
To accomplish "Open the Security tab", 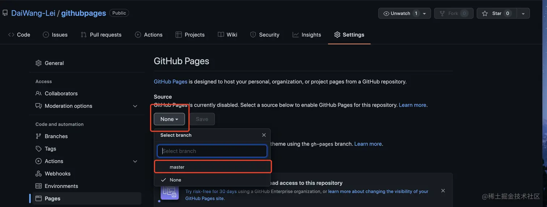I will click(265, 35).
